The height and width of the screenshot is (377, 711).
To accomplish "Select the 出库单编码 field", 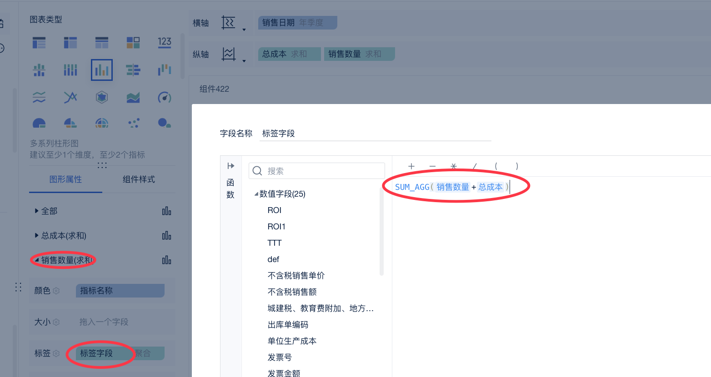I will coord(288,325).
